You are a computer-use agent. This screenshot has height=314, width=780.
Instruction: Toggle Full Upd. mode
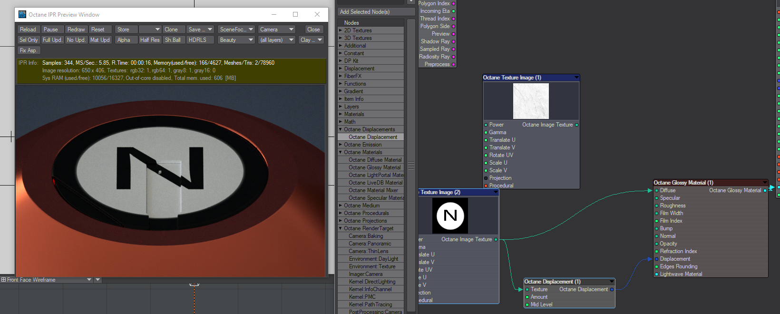coord(52,40)
